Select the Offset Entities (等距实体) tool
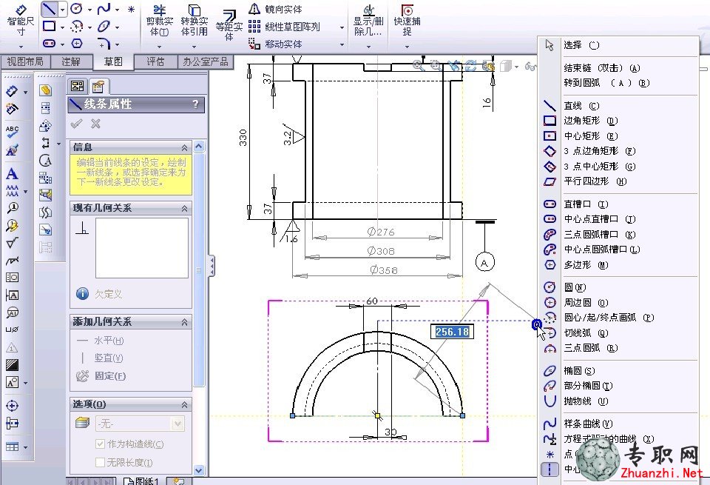This screenshot has height=485, width=710. [229, 25]
